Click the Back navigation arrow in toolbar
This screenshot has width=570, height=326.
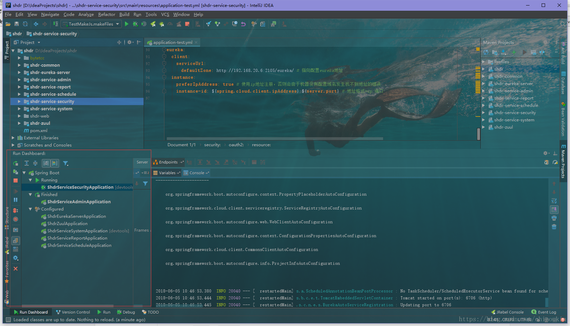(36, 24)
